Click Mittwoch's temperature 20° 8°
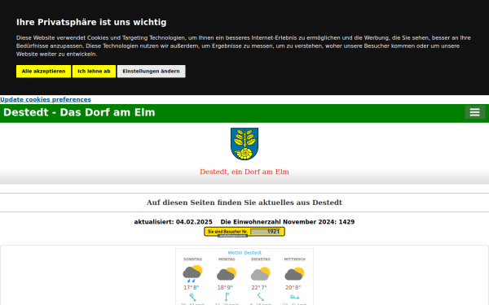This screenshot has height=305, width=489. coord(293,288)
